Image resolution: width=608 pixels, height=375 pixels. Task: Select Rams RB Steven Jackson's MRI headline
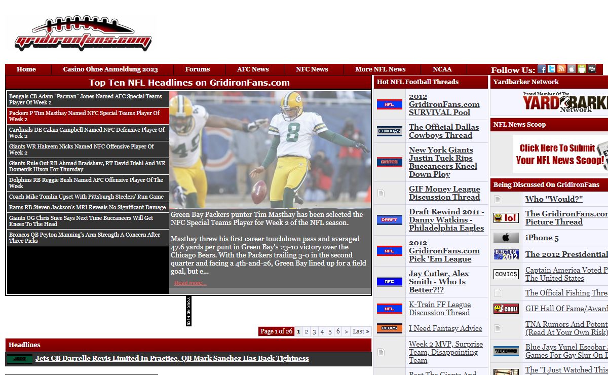(88, 207)
